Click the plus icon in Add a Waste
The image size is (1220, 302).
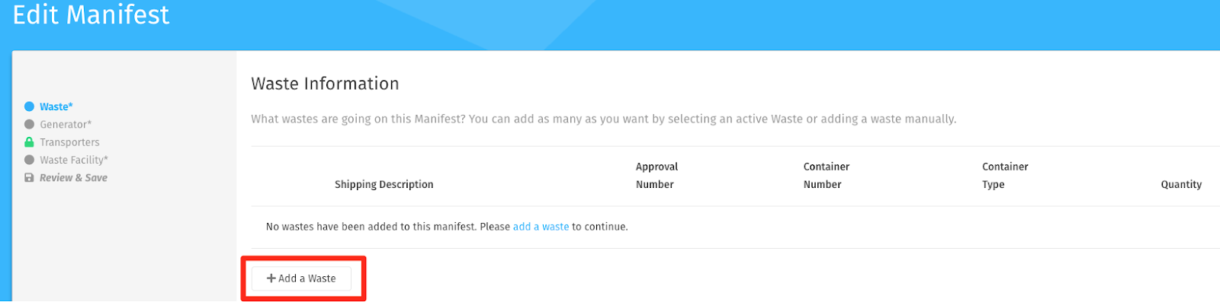pyautogui.click(x=271, y=278)
